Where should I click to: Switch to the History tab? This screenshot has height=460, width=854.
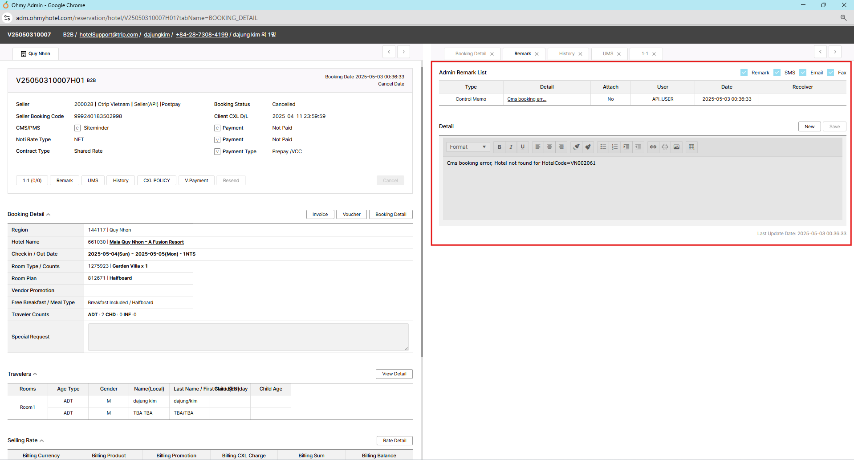566,54
